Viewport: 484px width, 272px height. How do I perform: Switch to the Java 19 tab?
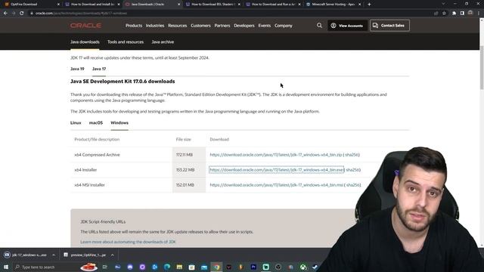point(77,69)
